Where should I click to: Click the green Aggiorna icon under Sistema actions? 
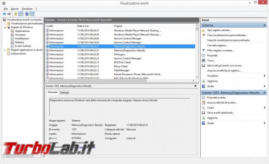click(204, 81)
